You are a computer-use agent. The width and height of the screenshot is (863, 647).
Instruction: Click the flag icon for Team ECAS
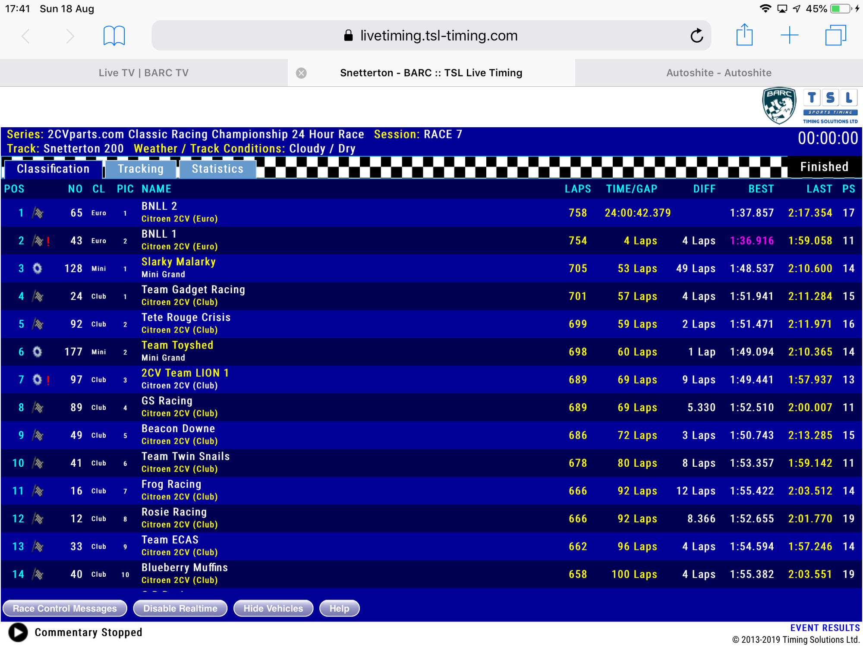click(x=38, y=546)
